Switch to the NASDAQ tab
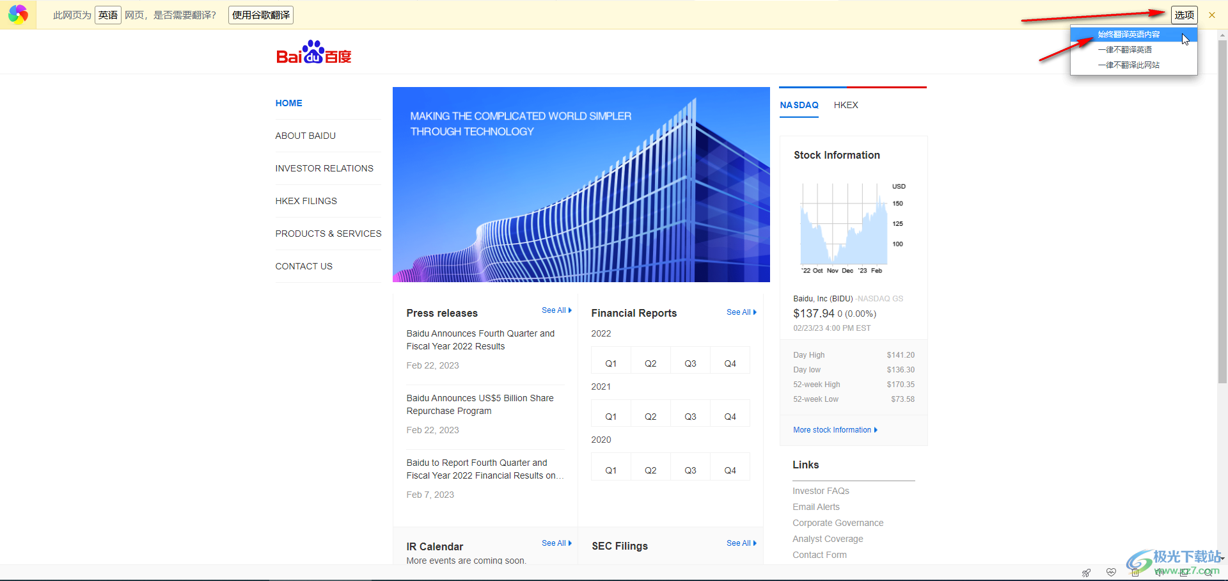Image resolution: width=1228 pixels, height=581 pixels. coord(799,105)
